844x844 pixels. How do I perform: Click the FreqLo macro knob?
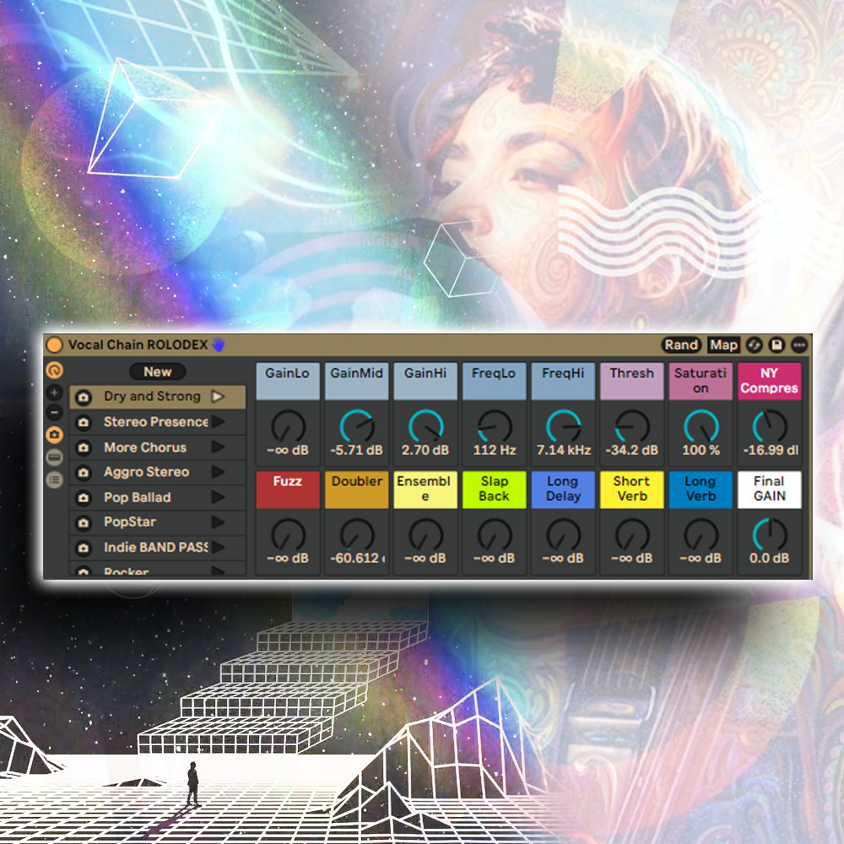coord(495,426)
